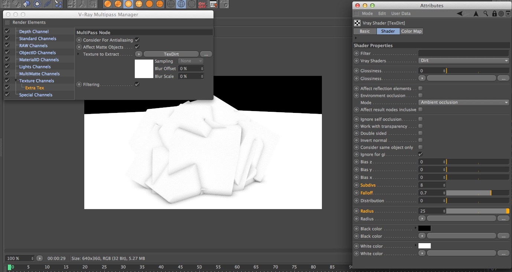Click the Glossiness texture arrow button
512x272 pixels.
422,78
